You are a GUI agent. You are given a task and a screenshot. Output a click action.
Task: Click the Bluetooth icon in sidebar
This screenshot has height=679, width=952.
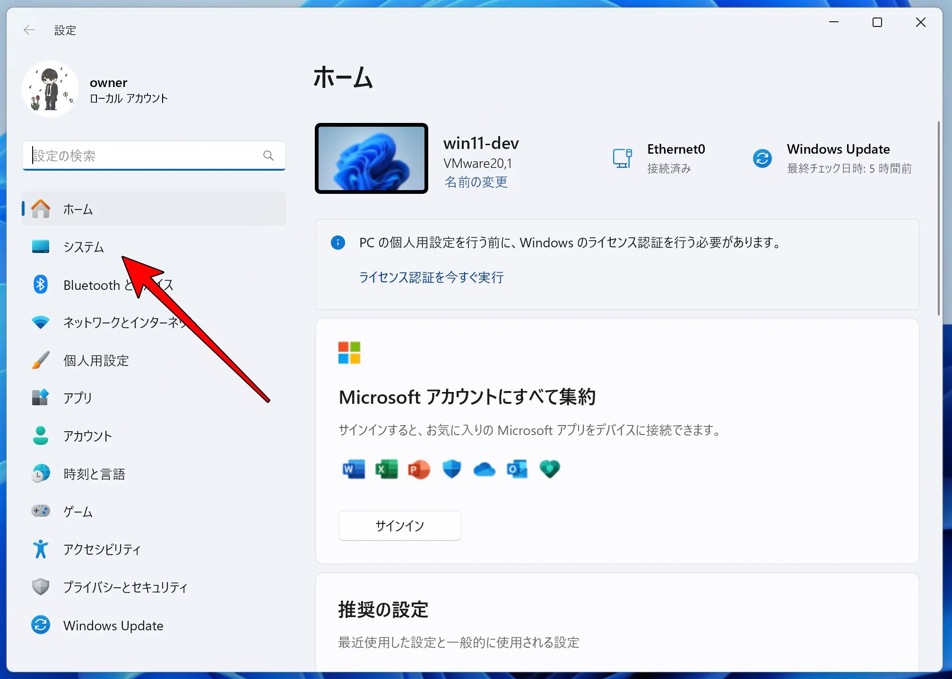[41, 285]
